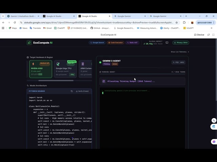Screen dimensions: 217x162
Task: Click the address bar URL
Action: pos(99,23)
